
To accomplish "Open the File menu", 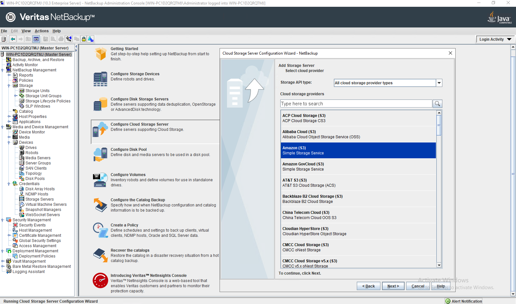I will click(4, 31).
